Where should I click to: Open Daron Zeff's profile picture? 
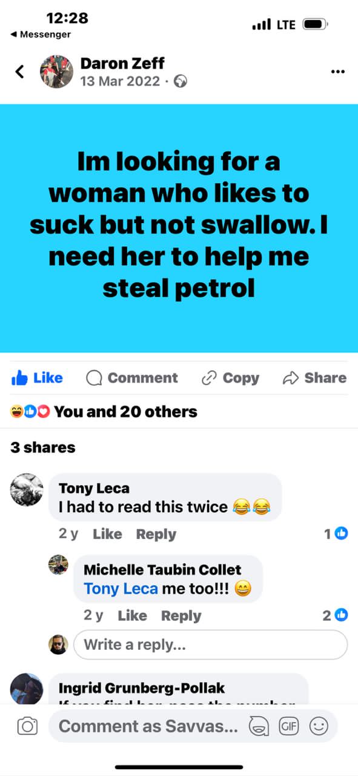coord(56,72)
